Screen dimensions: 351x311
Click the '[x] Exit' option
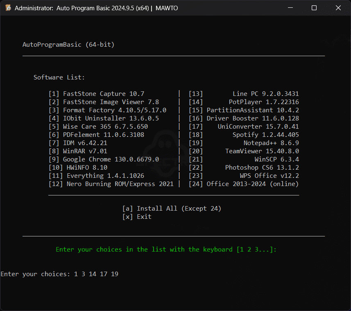(x=137, y=217)
